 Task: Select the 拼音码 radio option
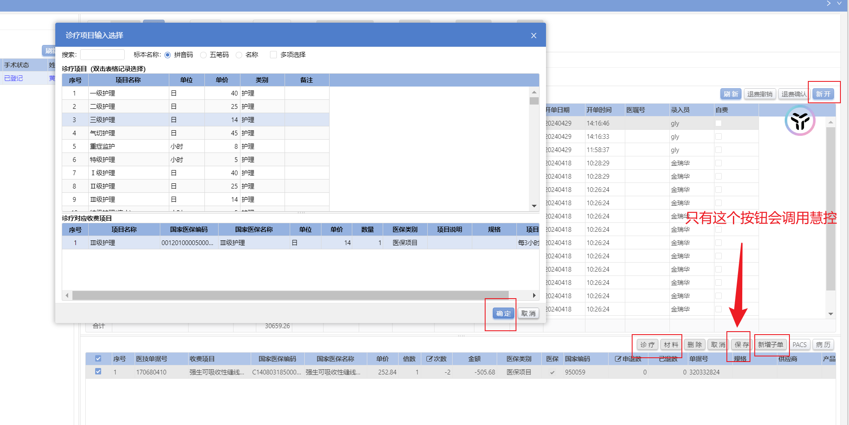point(168,55)
